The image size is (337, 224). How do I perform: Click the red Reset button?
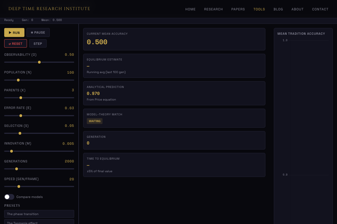(x=15, y=44)
